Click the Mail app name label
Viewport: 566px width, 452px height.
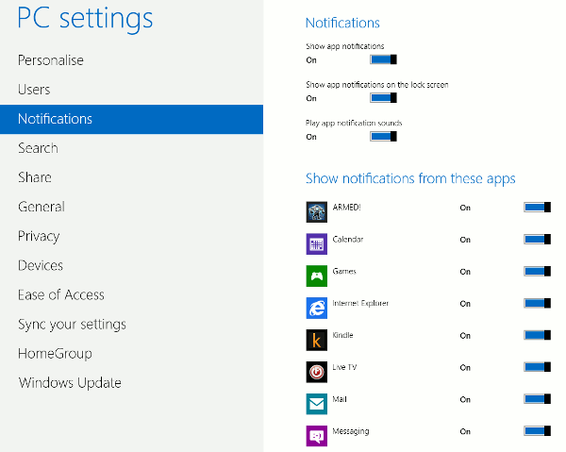(x=340, y=399)
